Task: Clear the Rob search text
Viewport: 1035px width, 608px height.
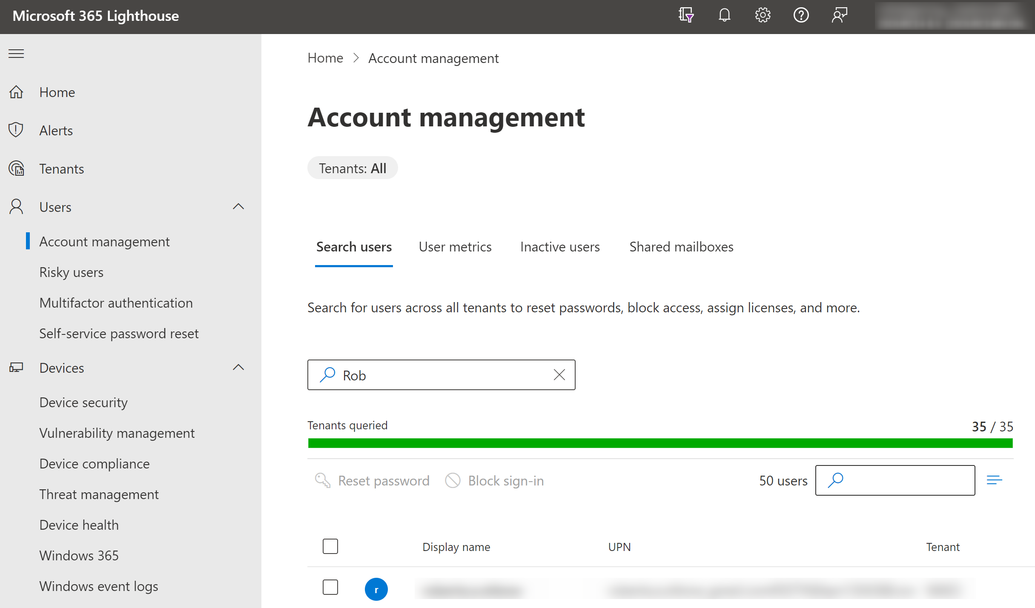Action: pyautogui.click(x=559, y=375)
